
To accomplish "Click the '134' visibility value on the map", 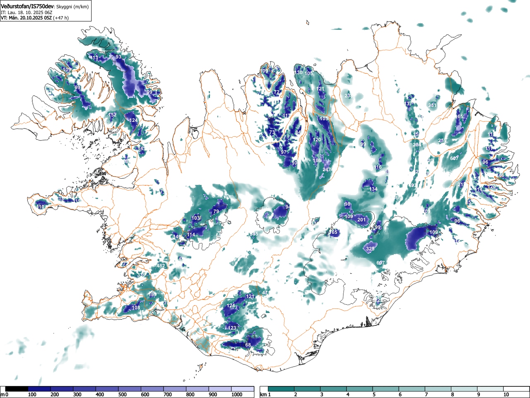I will pyautogui.click(x=373, y=189).
